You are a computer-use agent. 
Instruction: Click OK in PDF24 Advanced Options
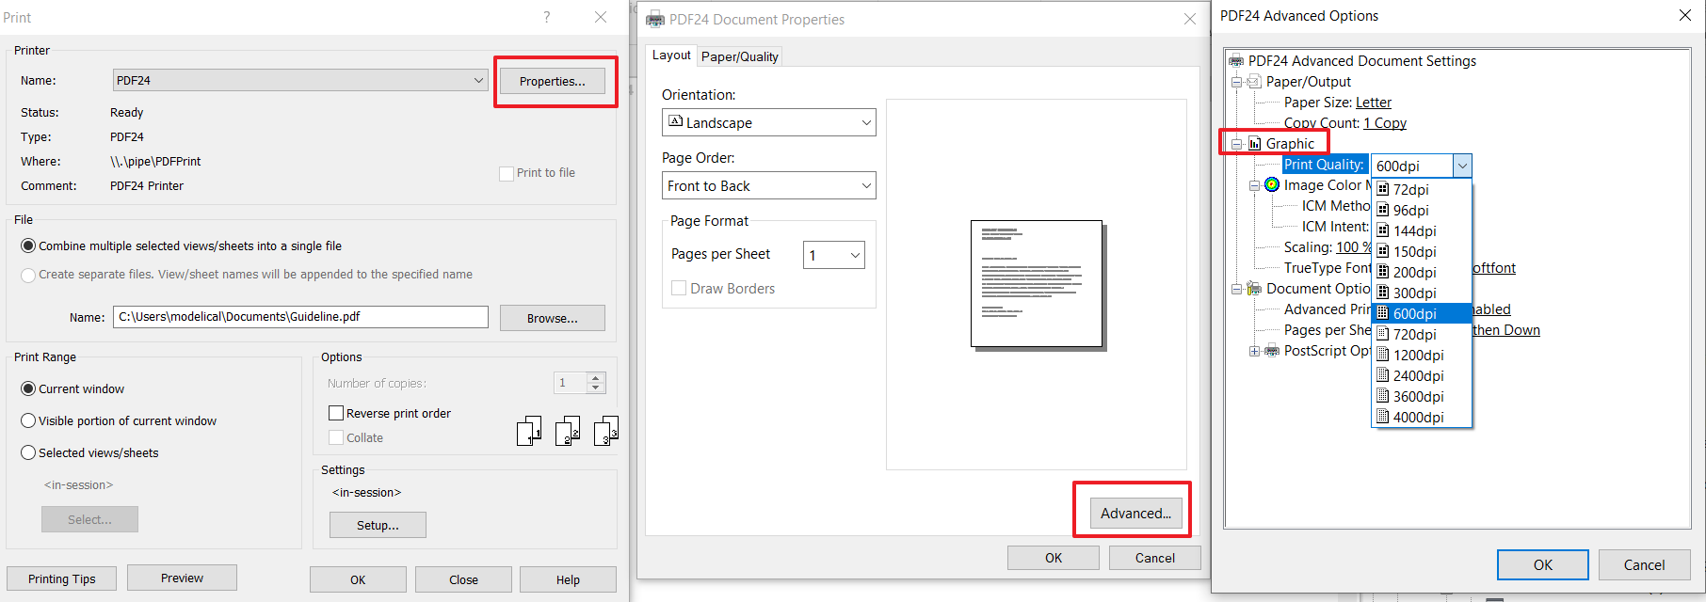click(1543, 564)
